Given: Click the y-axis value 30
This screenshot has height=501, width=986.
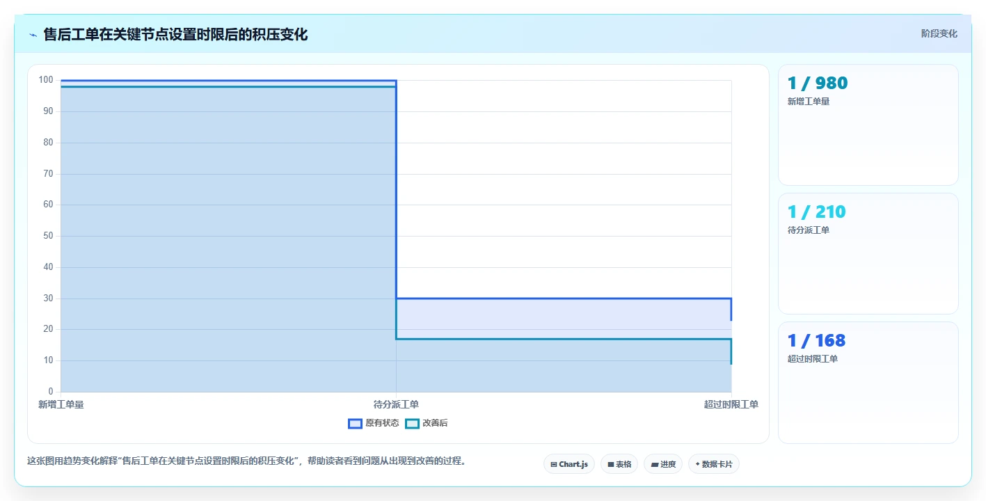Looking at the screenshot, I should coord(48,299).
